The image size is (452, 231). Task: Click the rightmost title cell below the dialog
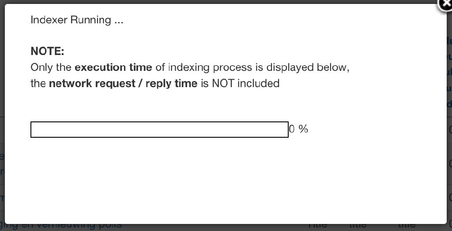(407, 226)
